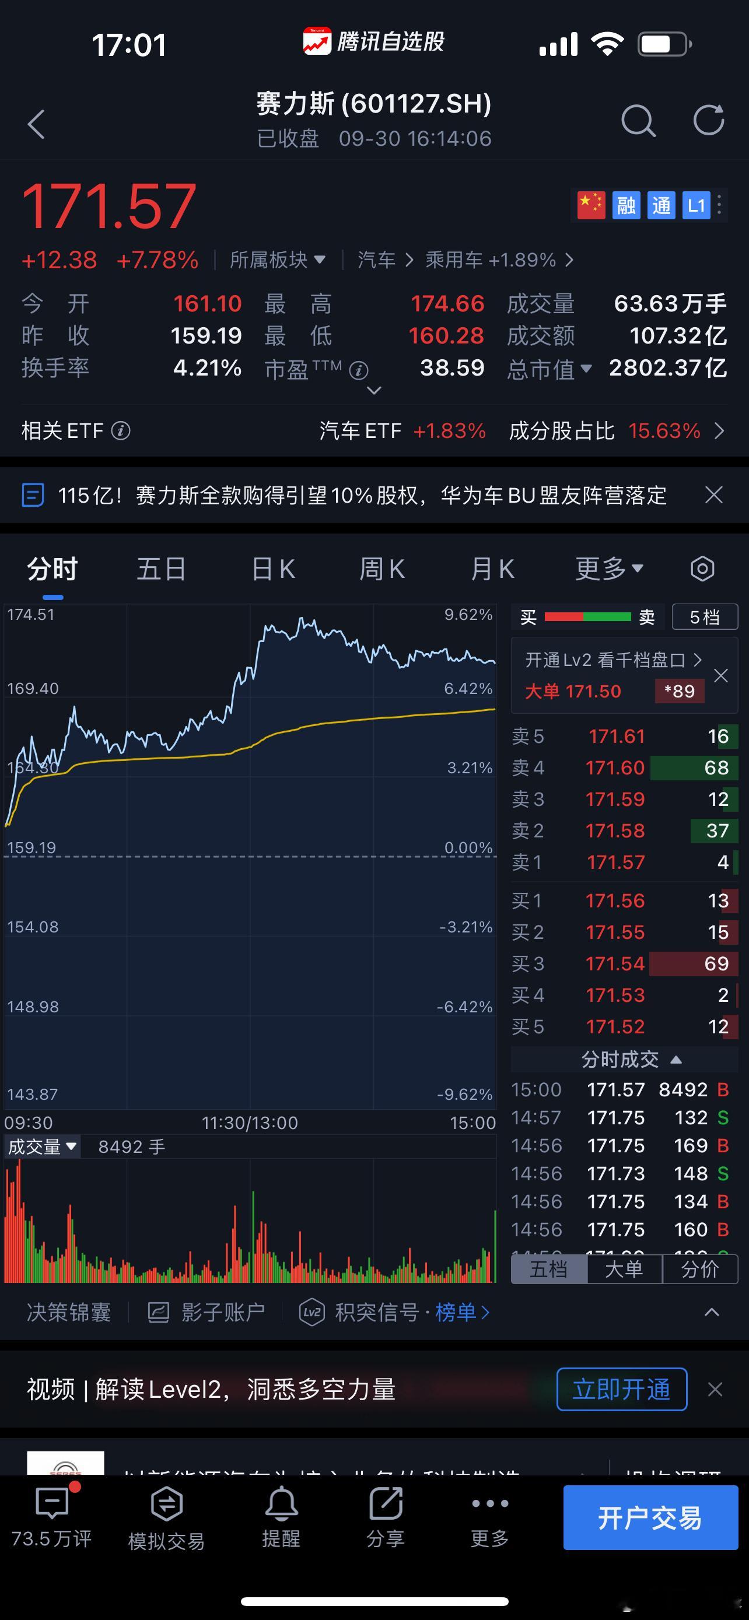
Task: Tap 视频 解读Level2 banner text
Action: [x=211, y=1389]
